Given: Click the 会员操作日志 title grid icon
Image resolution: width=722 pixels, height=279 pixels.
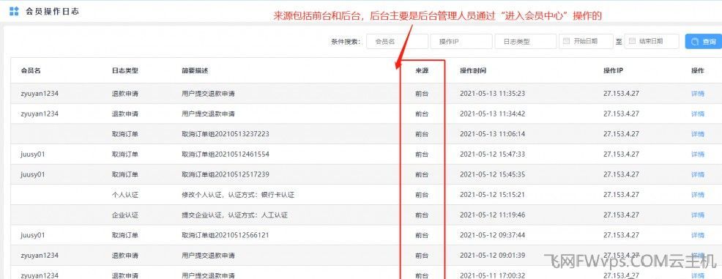Looking at the screenshot, I should pos(14,11).
